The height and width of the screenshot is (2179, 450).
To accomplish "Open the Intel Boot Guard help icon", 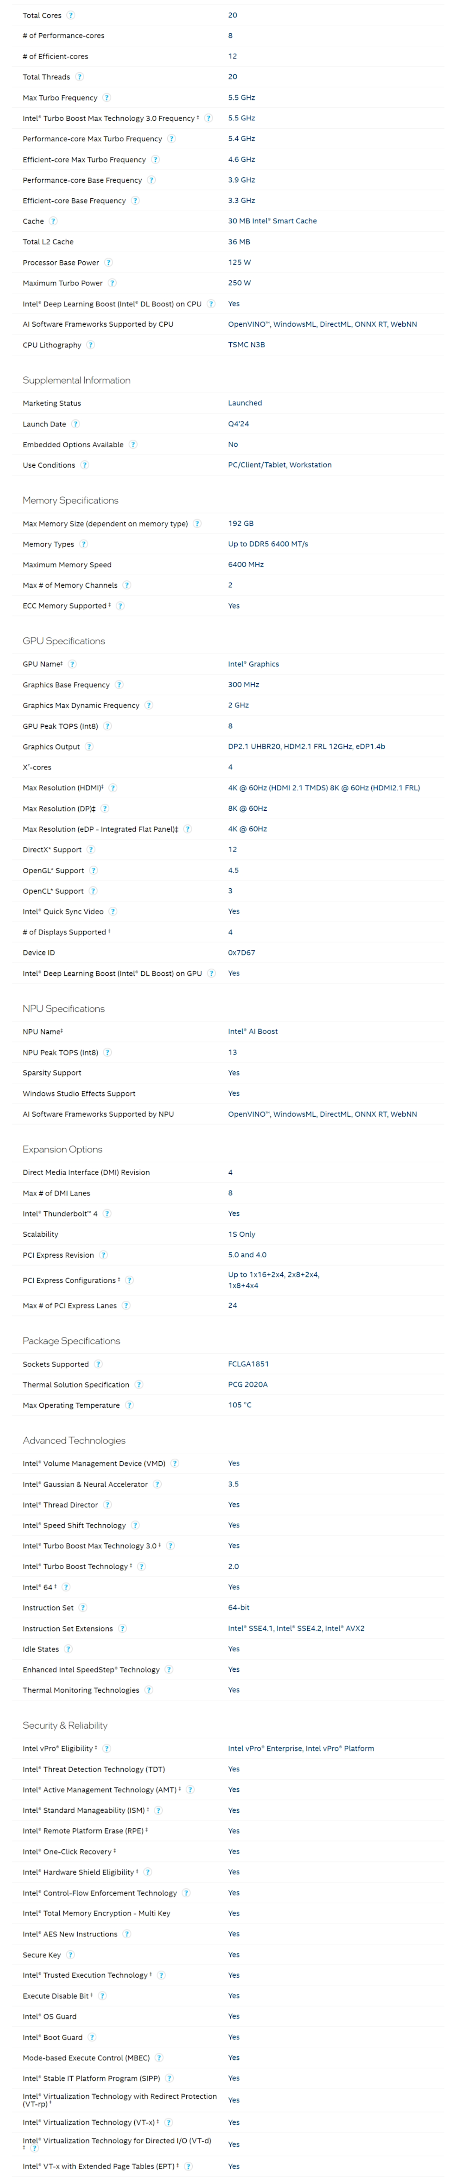I will click(x=92, y=2037).
